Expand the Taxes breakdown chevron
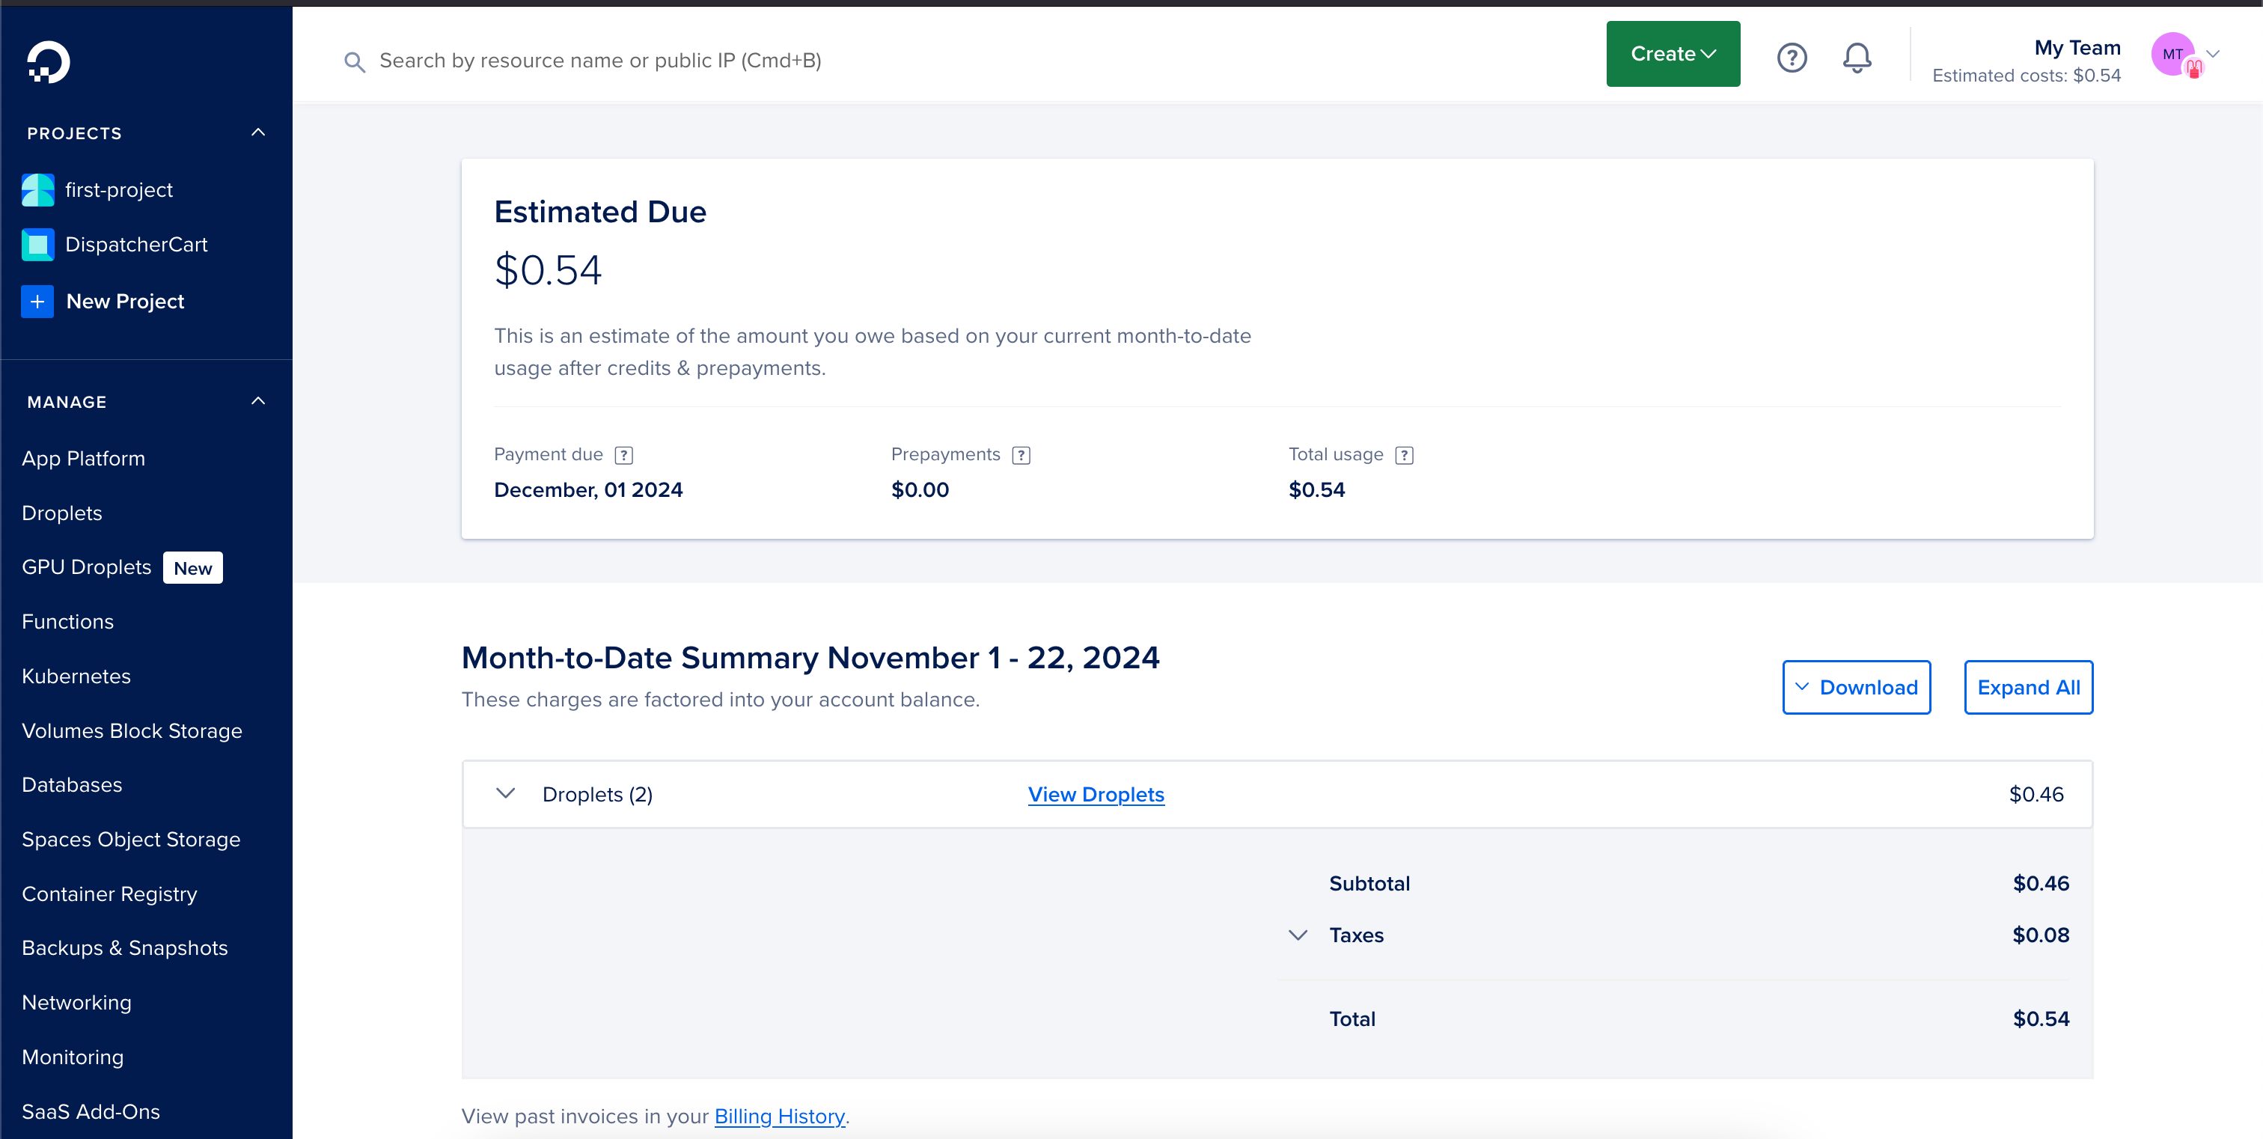2263x1139 pixels. coord(1297,934)
